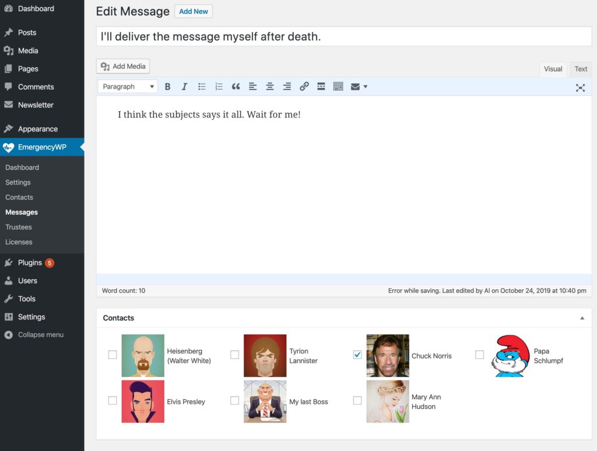Image resolution: width=597 pixels, height=451 pixels.
Task: Click the message title input field
Action: tap(344, 37)
